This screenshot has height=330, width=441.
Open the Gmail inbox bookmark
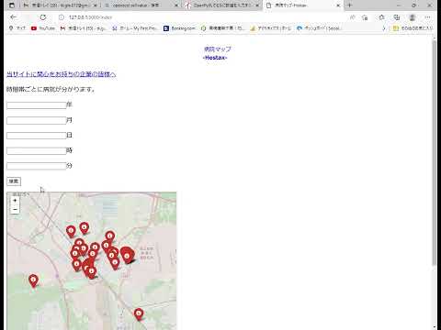[x=84, y=28]
